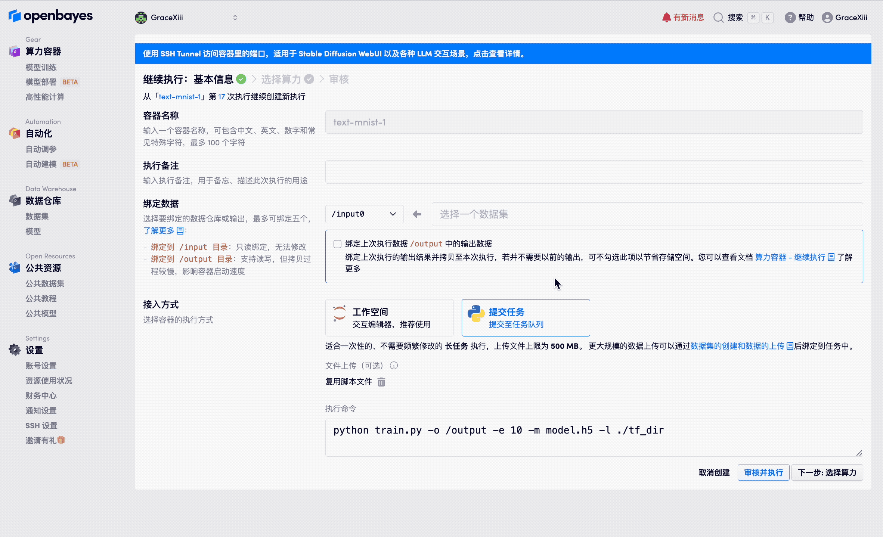Select the 工作空间 access mode option

tap(389, 318)
